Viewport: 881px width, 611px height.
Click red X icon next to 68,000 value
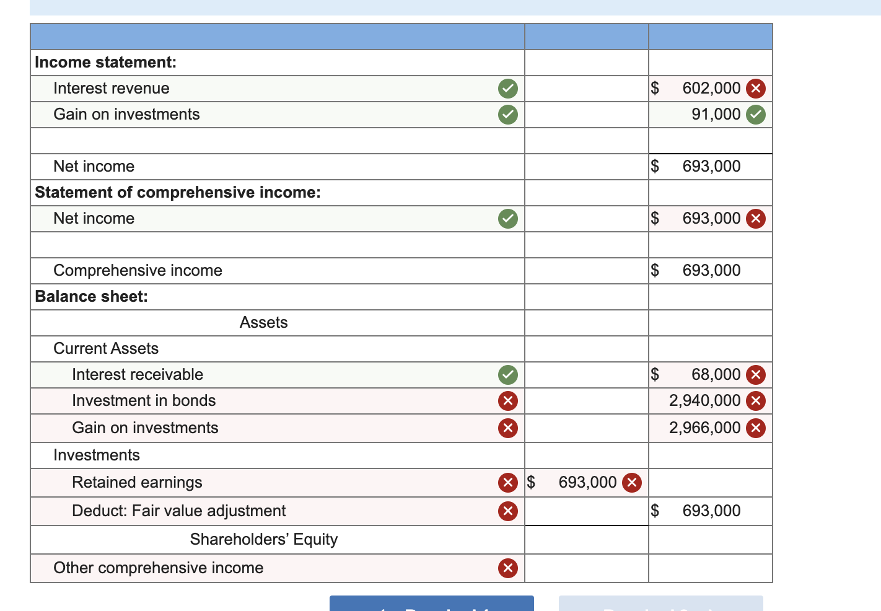[x=756, y=375]
